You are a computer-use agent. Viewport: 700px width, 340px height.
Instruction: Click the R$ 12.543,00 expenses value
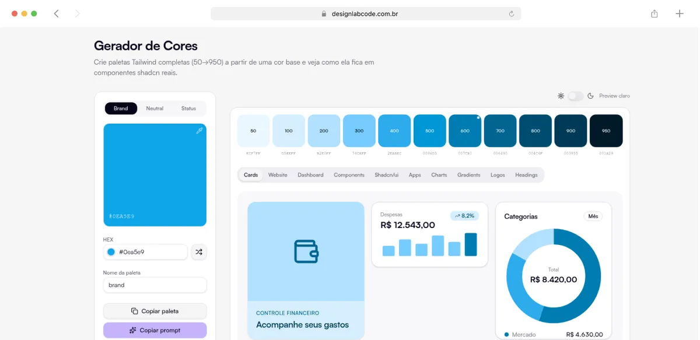point(408,225)
